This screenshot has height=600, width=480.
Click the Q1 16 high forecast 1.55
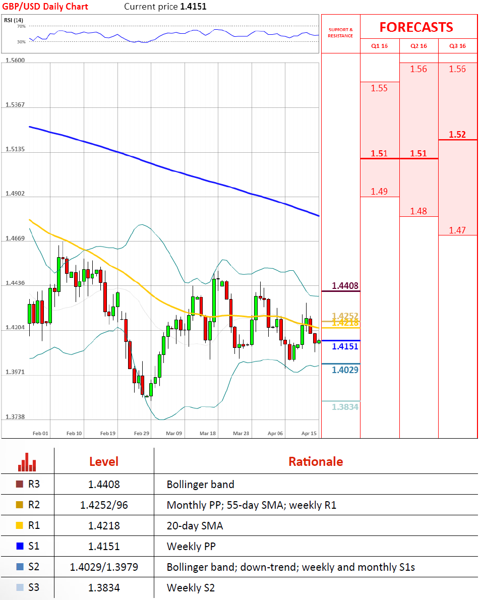point(379,88)
